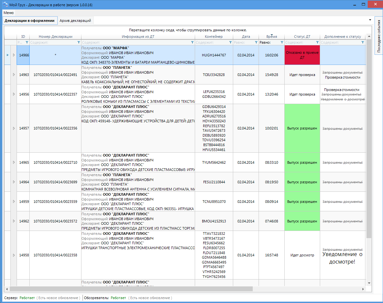The height and width of the screenshot is (303, 383).
Task: Select declaration number 10702030/010414/0022491
Action: (55, 75)
